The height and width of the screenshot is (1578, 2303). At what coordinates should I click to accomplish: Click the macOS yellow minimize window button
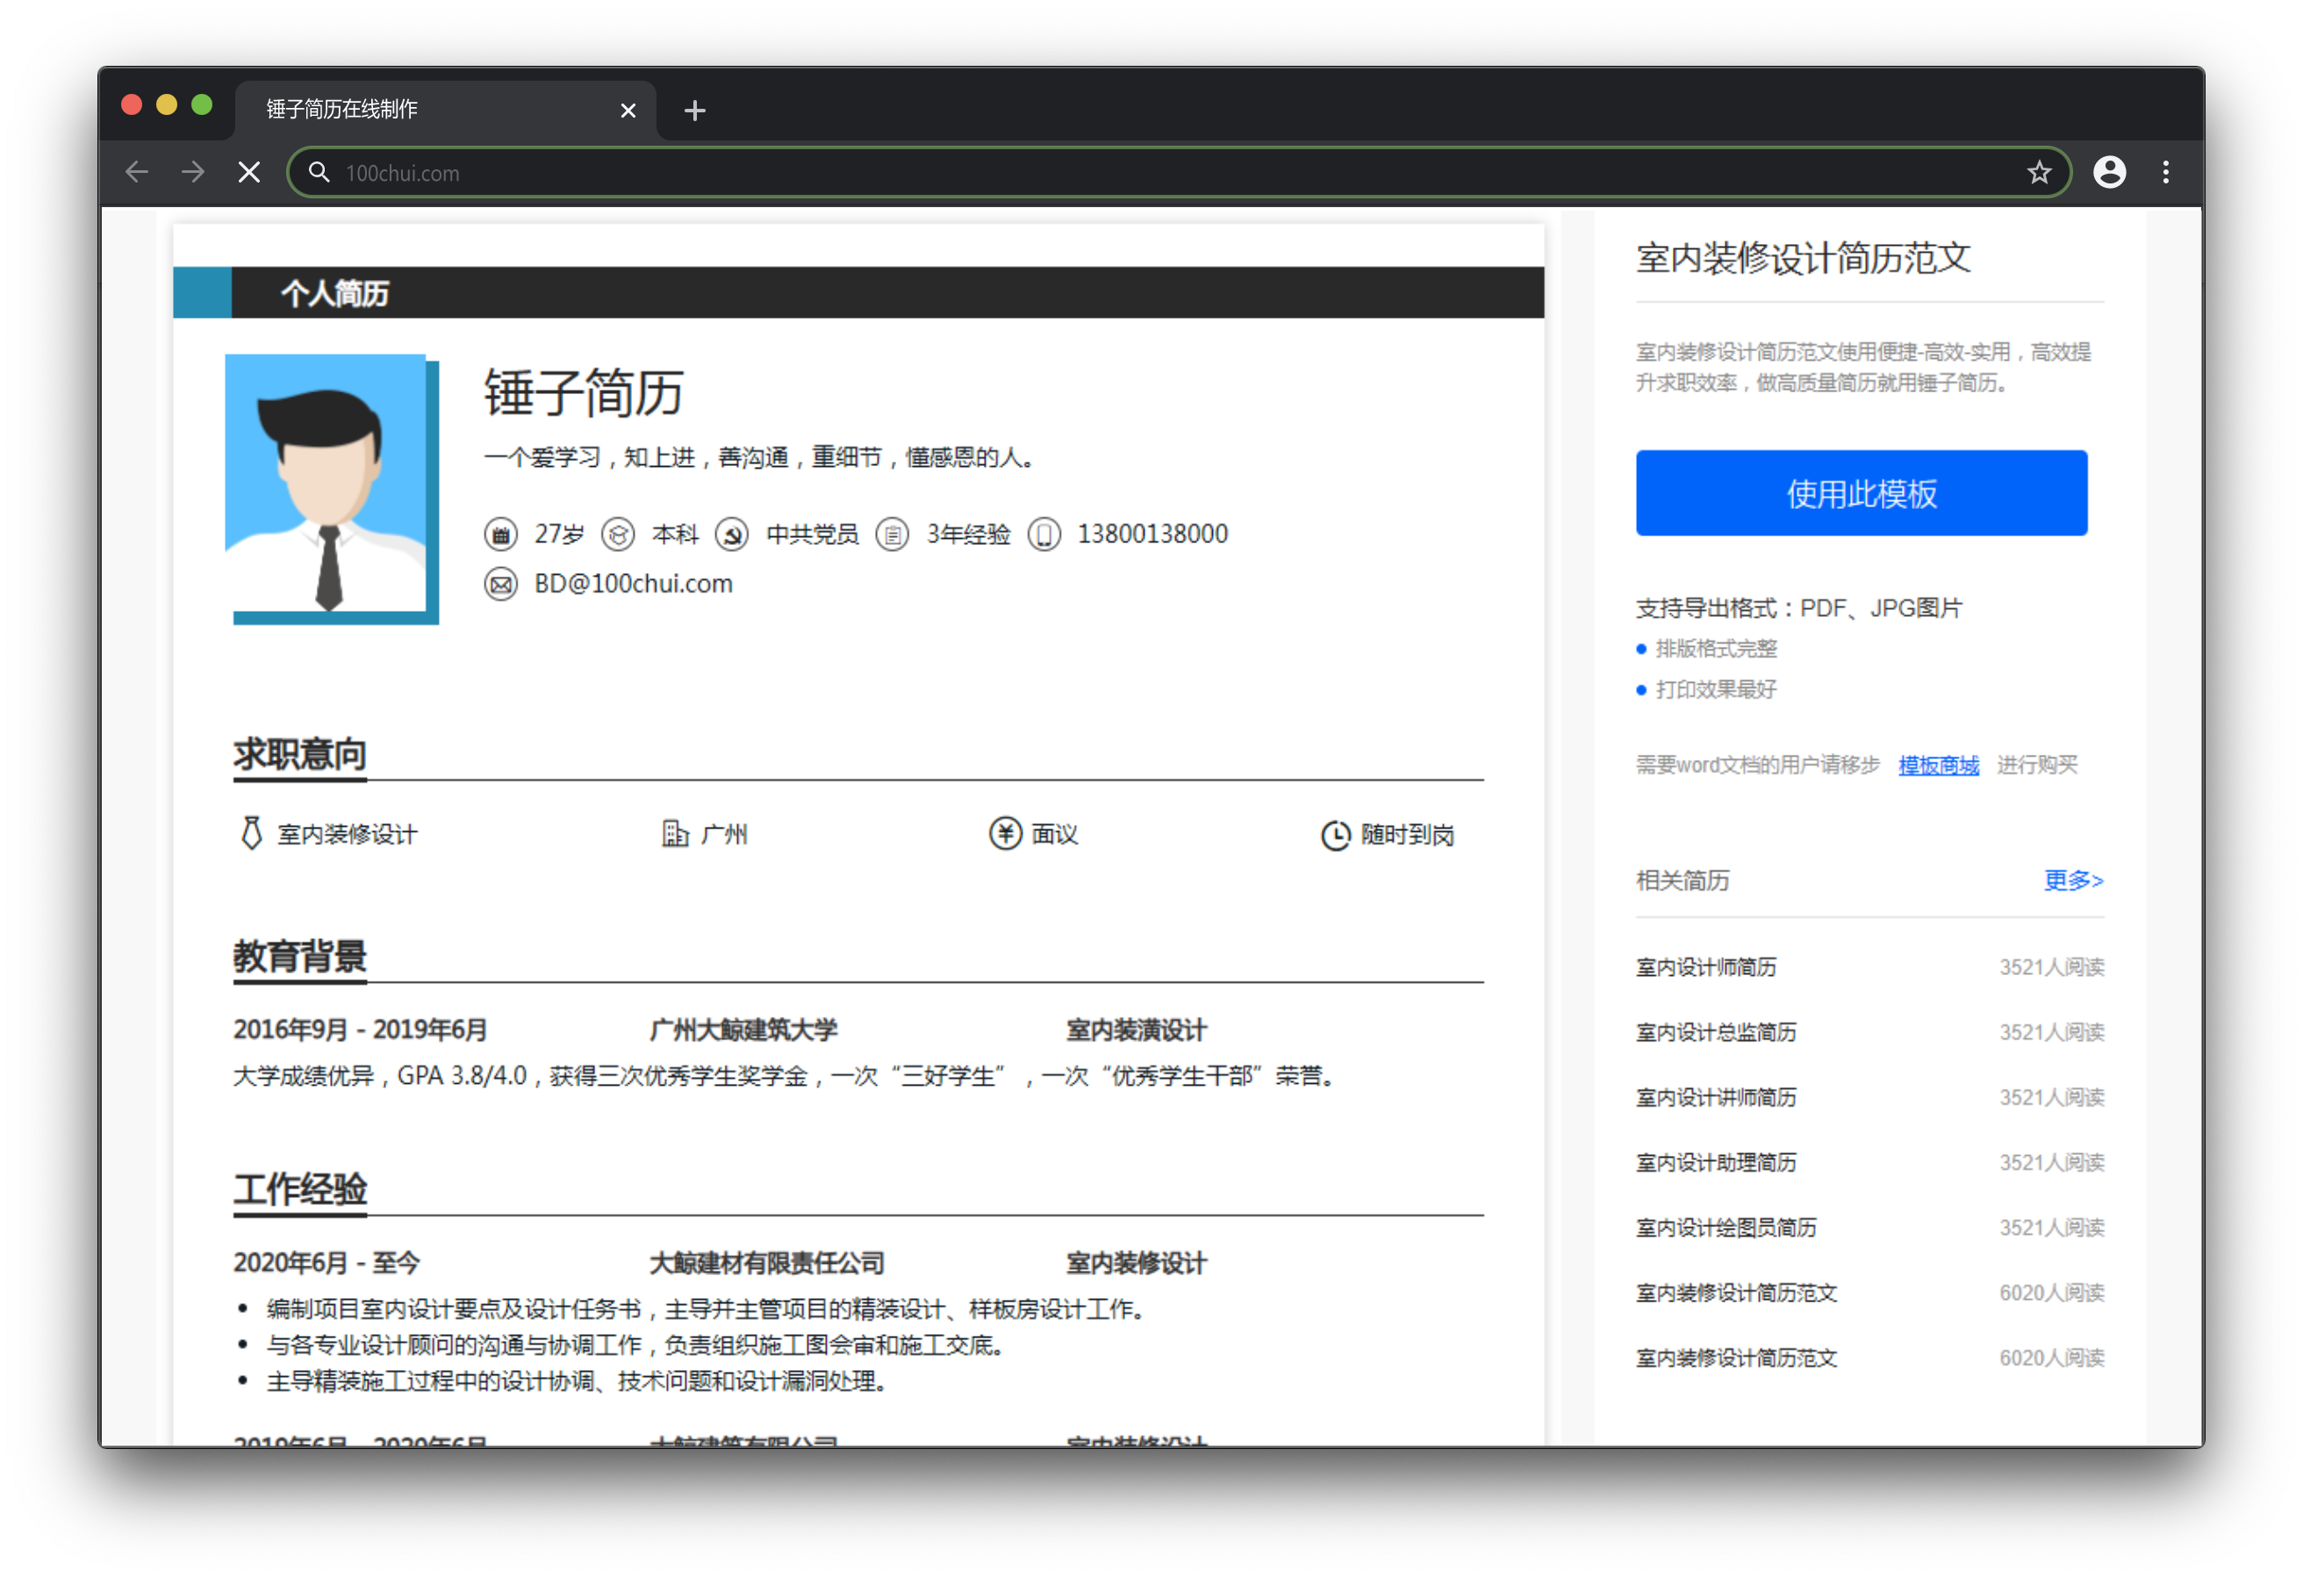(166, 104)
